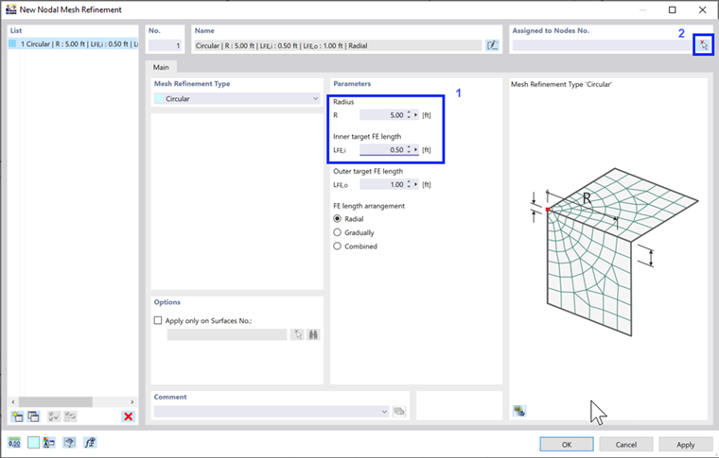Click the select all check icon
This screenshot has height=458, width=719.
coord(54,416)
